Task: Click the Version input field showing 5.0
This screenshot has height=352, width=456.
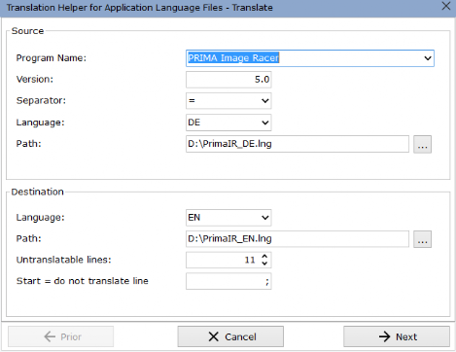Action: tap(228, 80)
